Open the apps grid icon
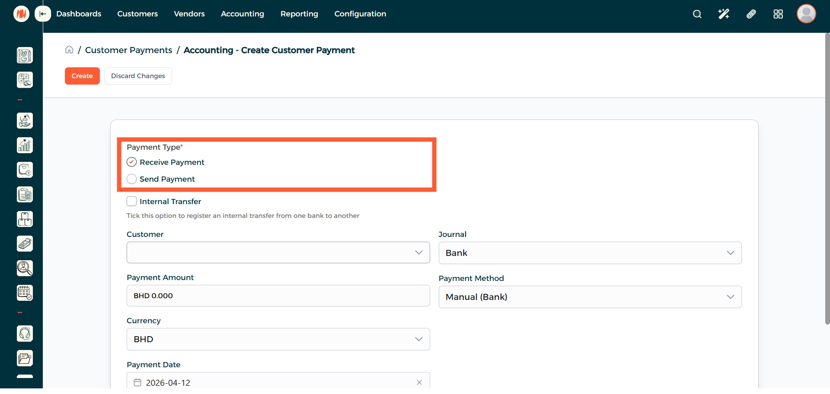 tap(778, 14)
